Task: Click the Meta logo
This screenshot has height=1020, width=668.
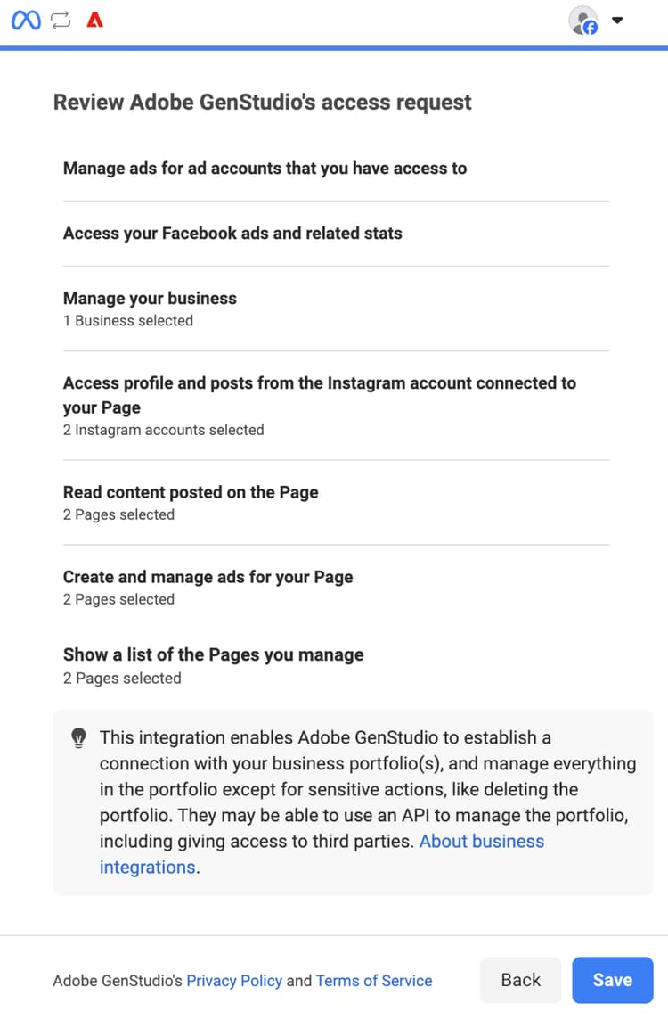Action: coord(26,20)
